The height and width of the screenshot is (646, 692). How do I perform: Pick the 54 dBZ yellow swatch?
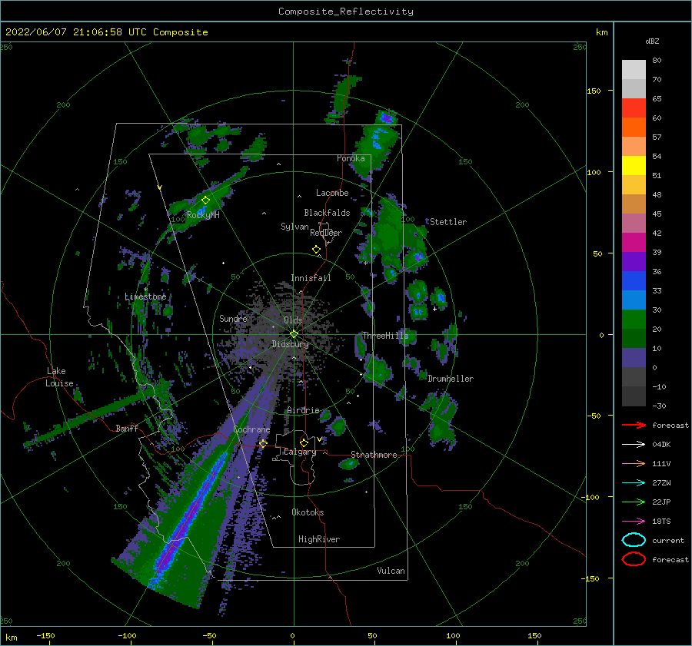(x=634, y=165)
